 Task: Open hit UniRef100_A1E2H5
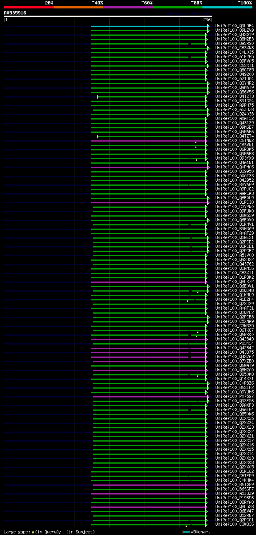234,57
